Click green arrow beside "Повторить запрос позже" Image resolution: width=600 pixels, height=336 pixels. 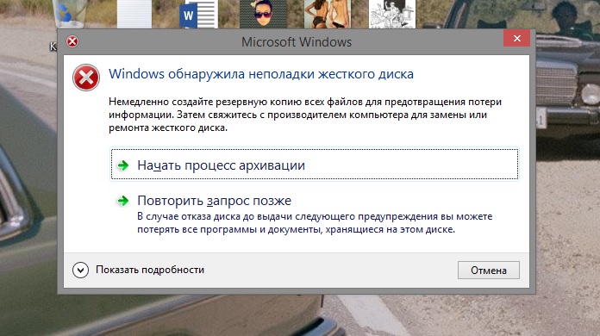click(122, 201)
